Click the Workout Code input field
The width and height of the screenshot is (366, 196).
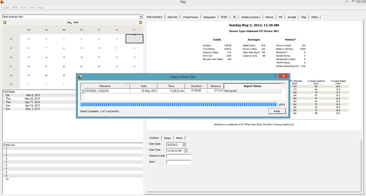coord(179,156)
